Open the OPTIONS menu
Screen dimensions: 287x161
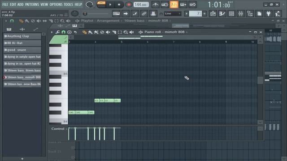tap(56, 4)
